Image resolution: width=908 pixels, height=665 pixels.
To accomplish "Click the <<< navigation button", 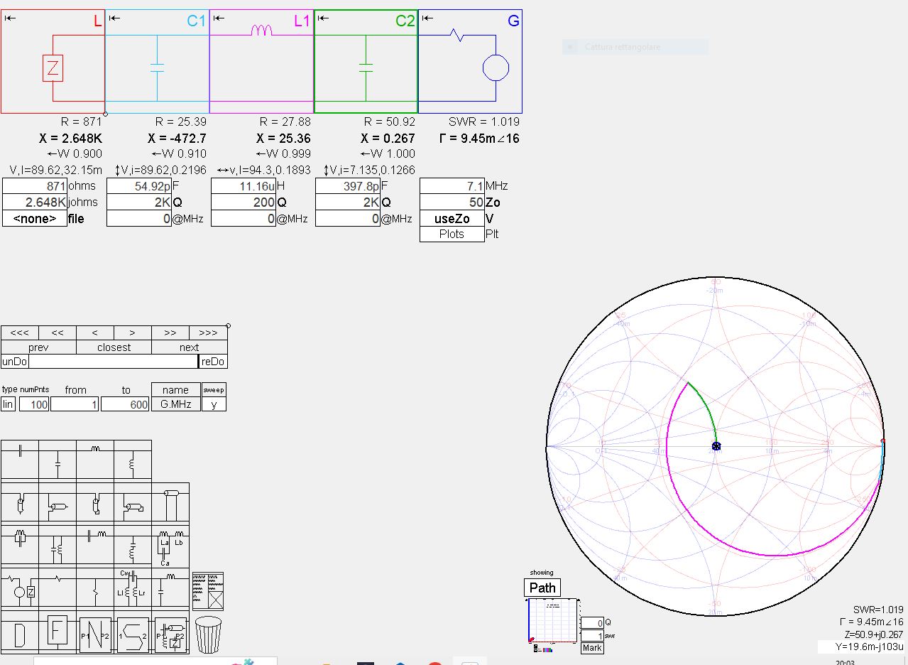I will pyautogui.click(x=20, y=332).
